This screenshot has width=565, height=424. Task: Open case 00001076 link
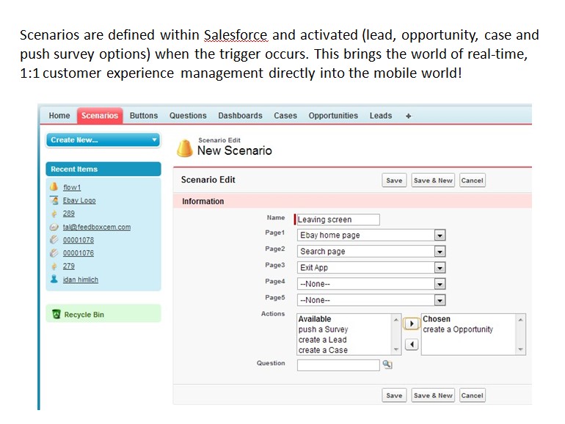coord(79,253)
